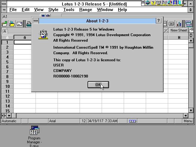
Task: Click the New Sheet button
Action: tap(179, 30)
